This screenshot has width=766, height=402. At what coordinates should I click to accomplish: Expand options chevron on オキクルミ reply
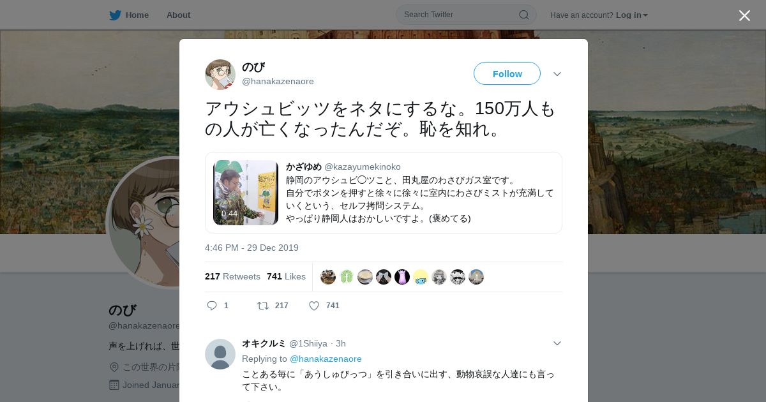[557, 343]
